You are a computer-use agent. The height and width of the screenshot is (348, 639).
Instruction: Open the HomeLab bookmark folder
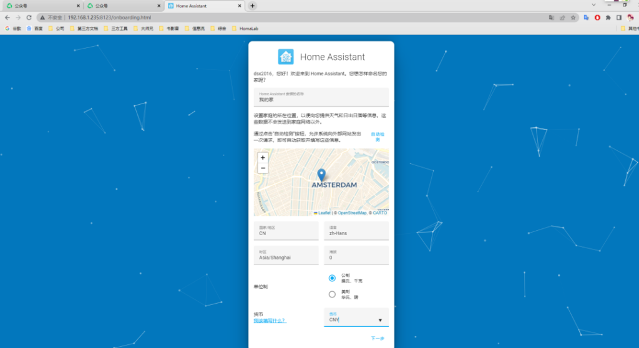click(x=245, y=29)
